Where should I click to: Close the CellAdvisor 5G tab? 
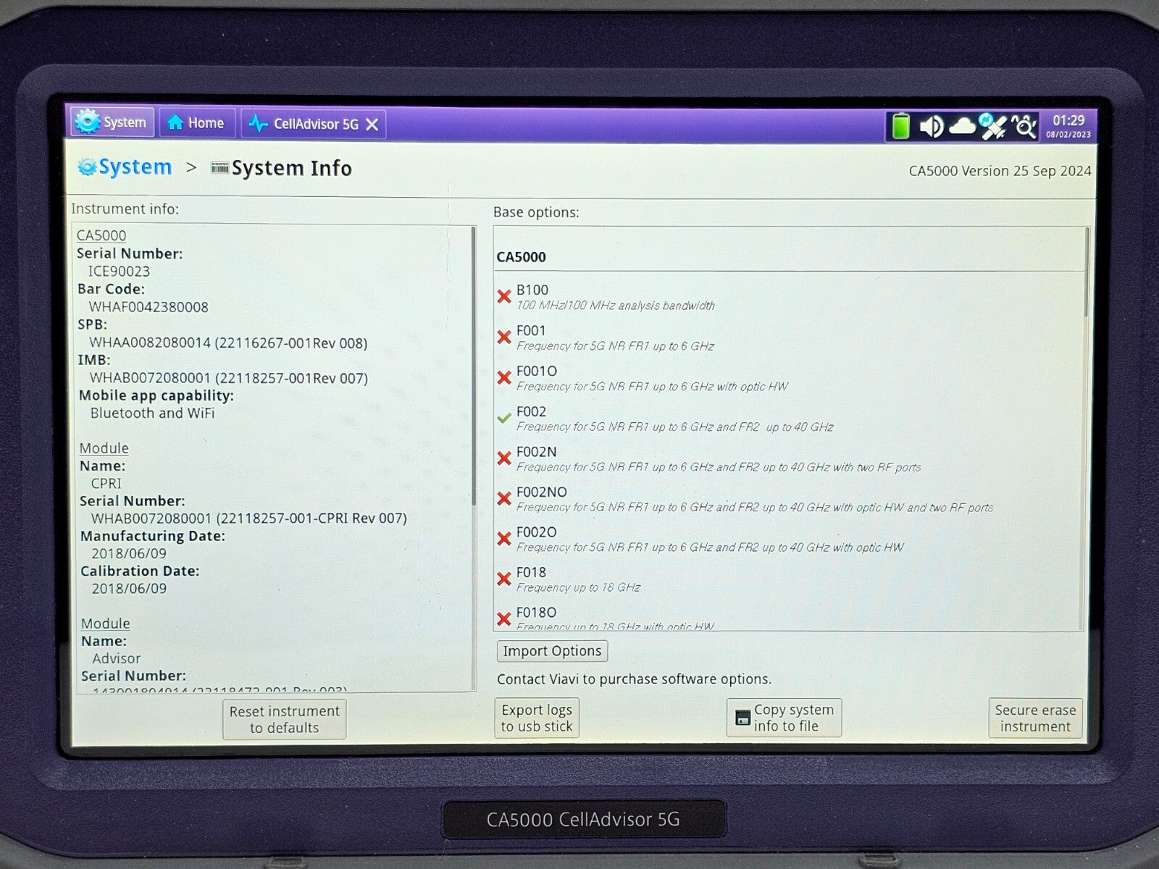click(x=372, y=125)
